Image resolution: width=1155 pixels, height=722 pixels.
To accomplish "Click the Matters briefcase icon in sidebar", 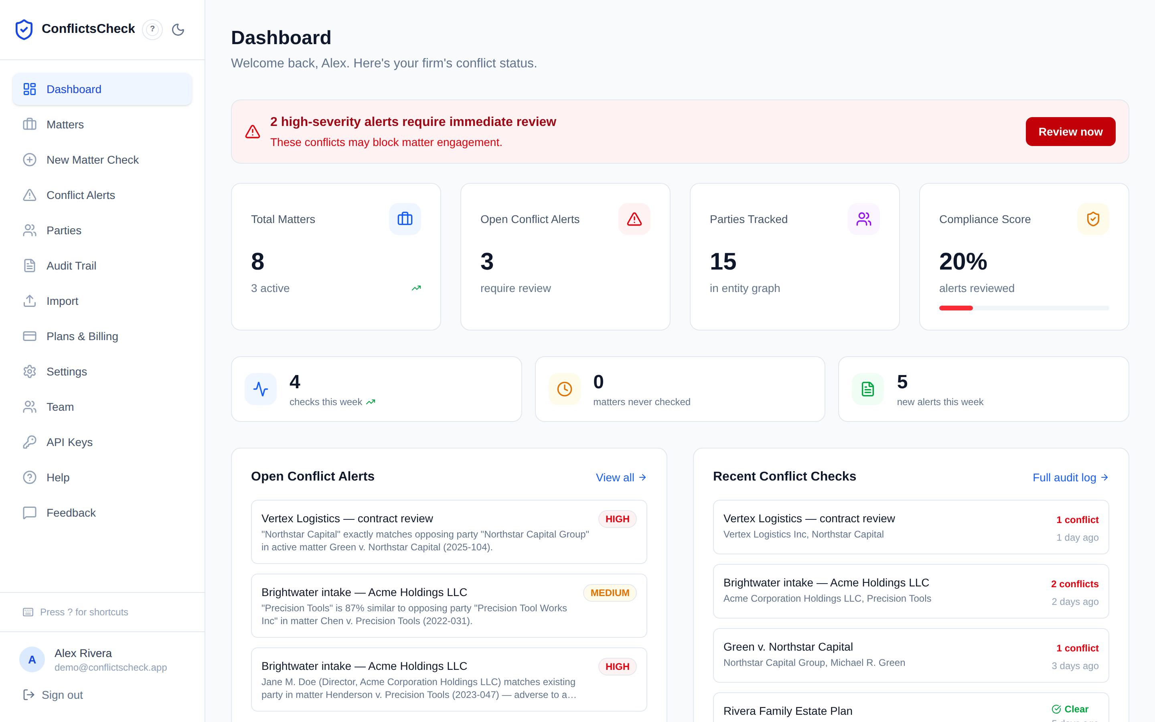I will pos(30,125).
